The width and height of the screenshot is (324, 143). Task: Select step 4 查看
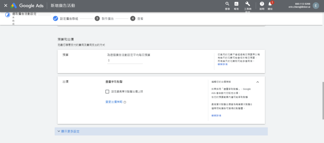[137, 19]
